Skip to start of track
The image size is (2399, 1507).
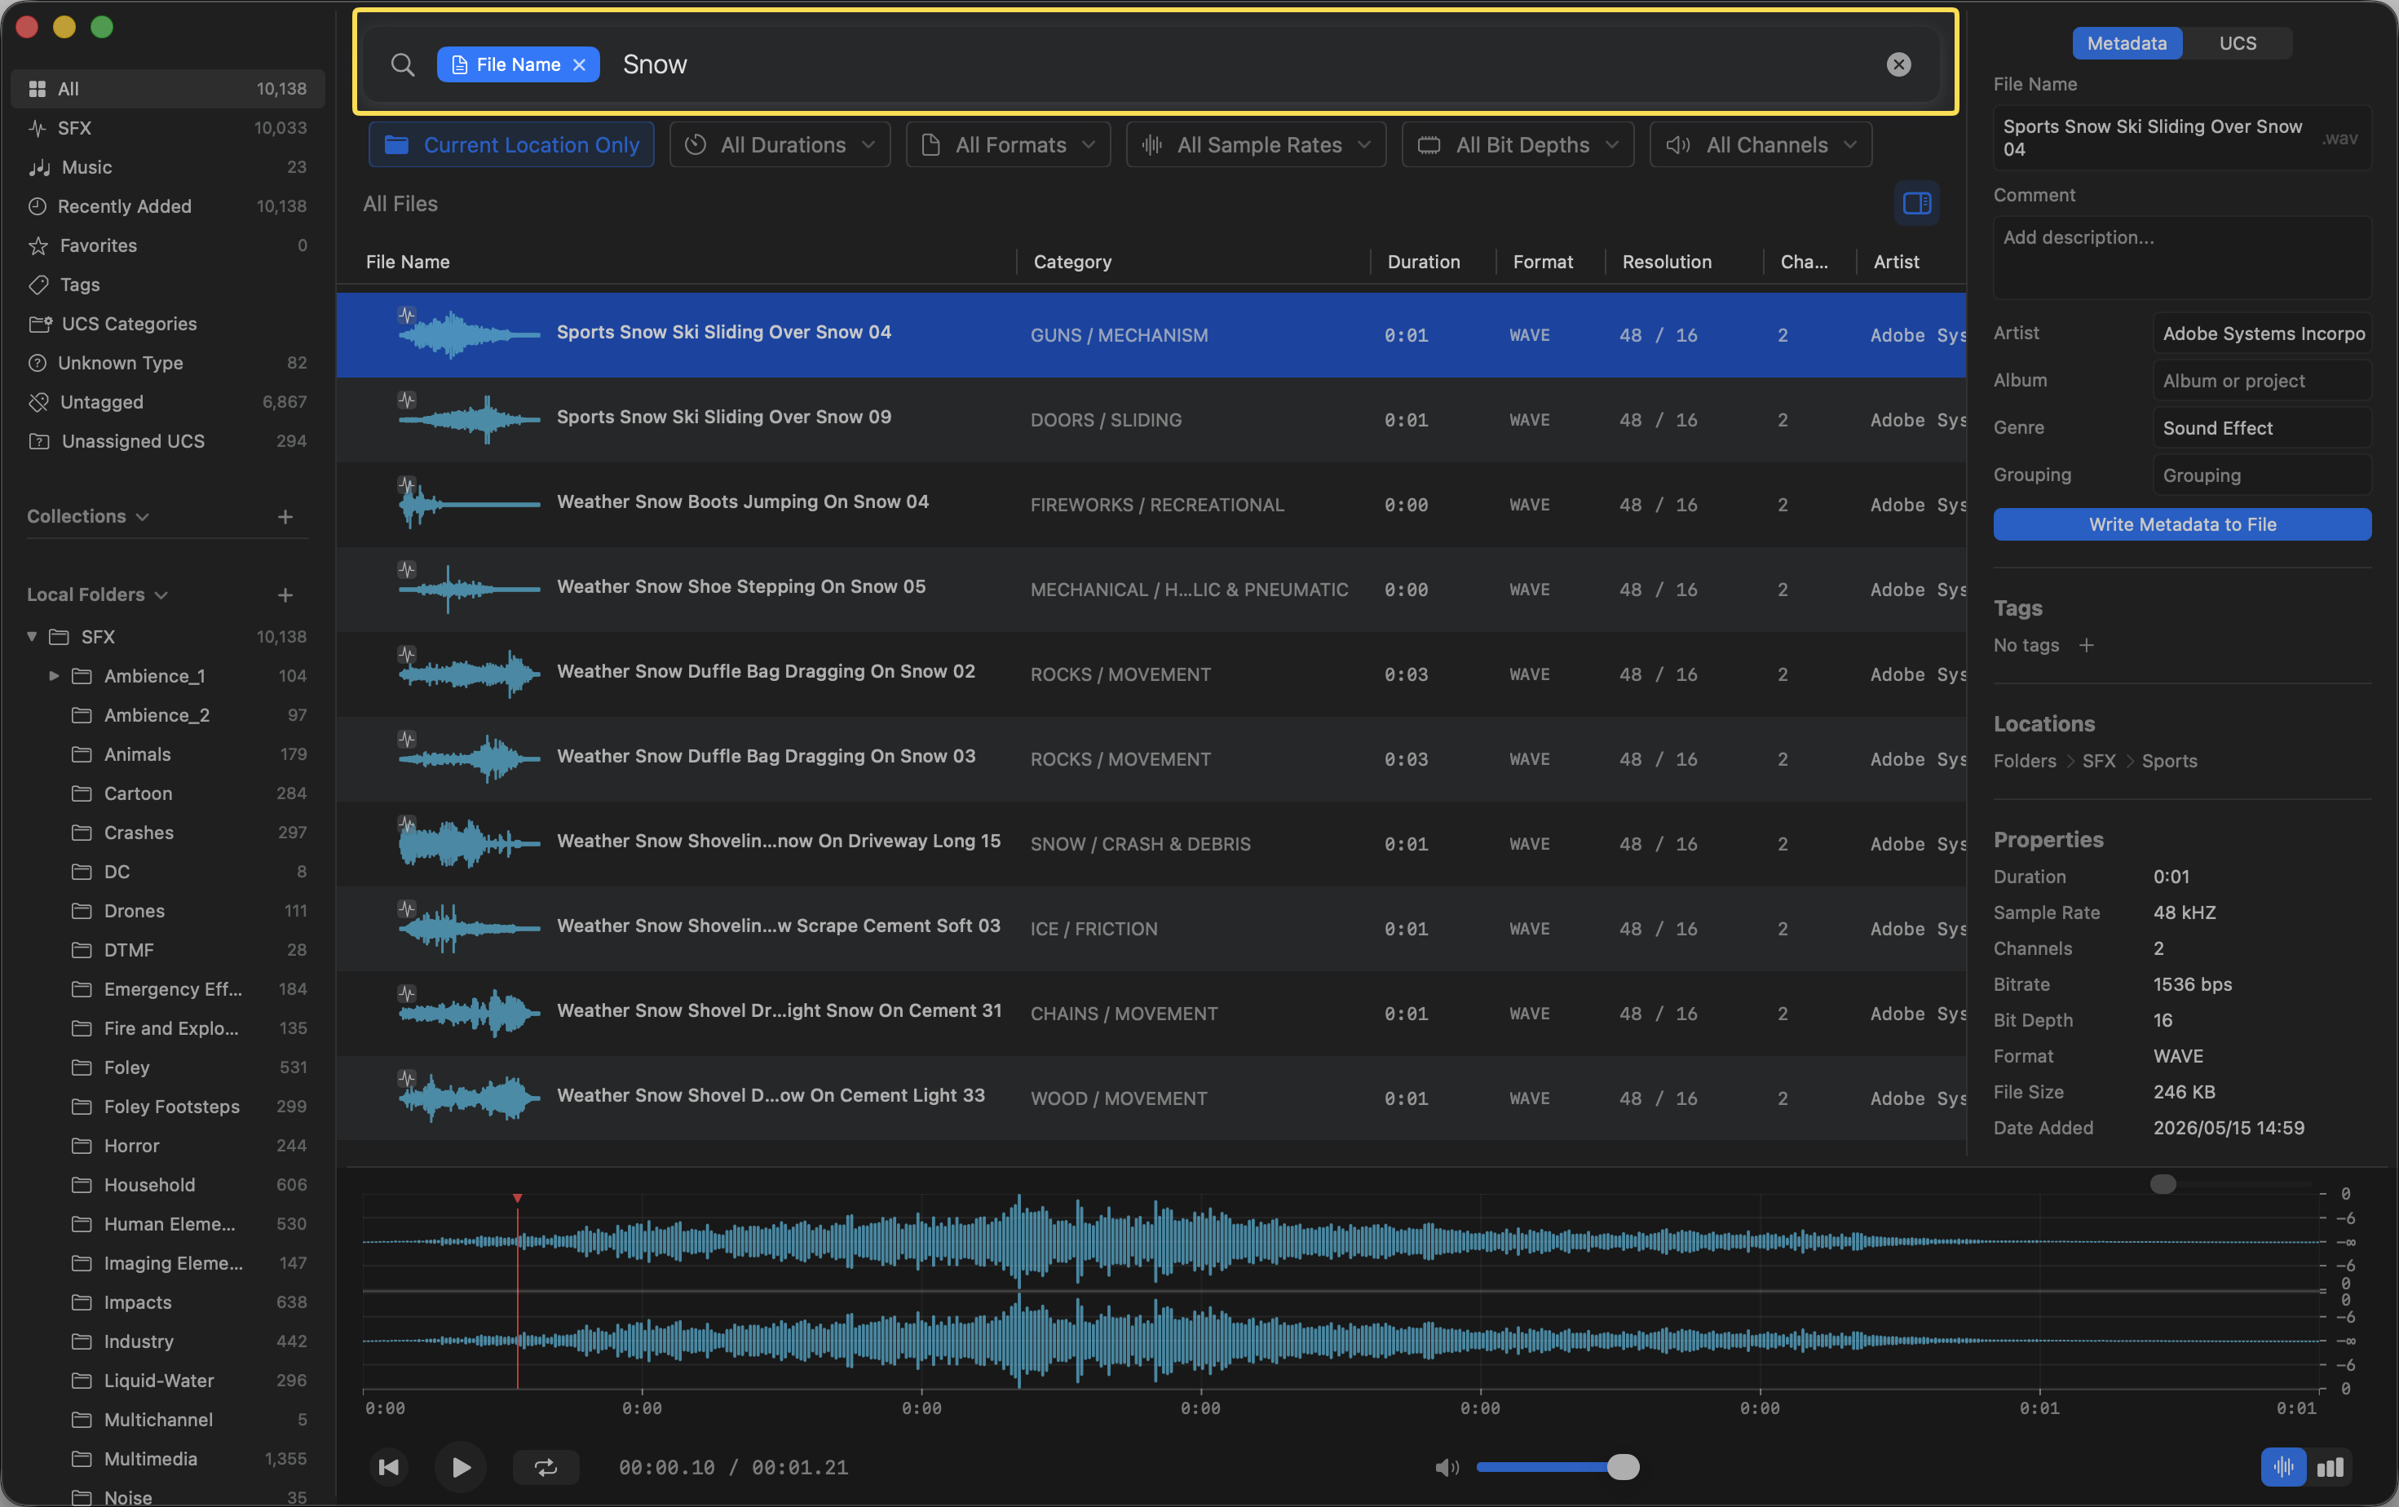pos(388,1467)
